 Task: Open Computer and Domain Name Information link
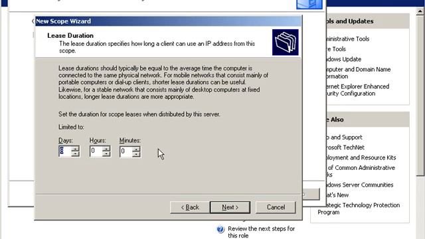[x=359, y=73]
